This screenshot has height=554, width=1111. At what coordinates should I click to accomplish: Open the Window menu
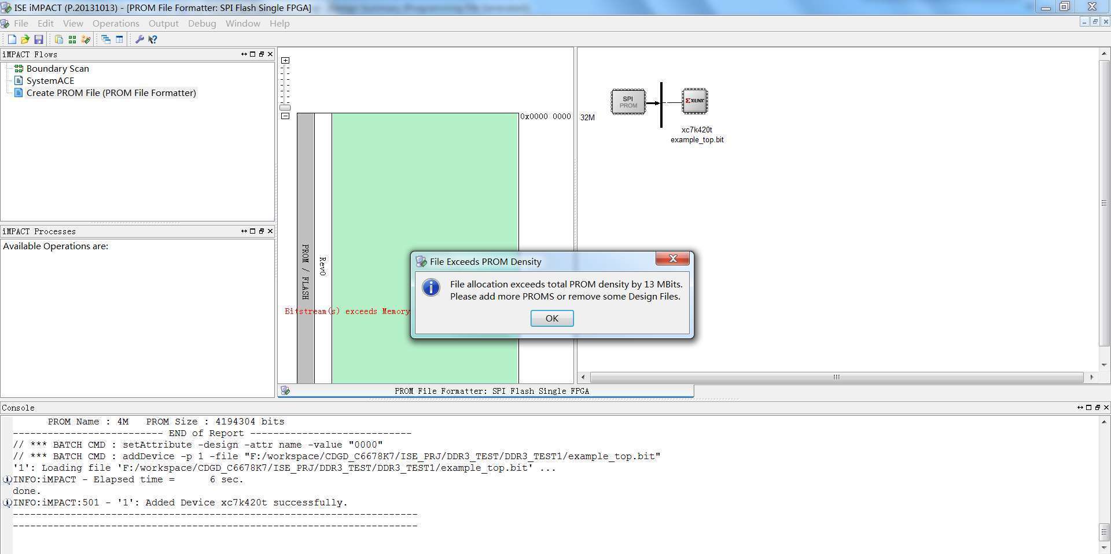242,24
